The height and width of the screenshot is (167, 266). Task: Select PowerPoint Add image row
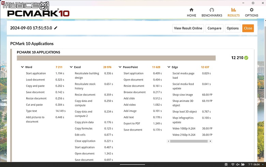click(x=143, y=111)
